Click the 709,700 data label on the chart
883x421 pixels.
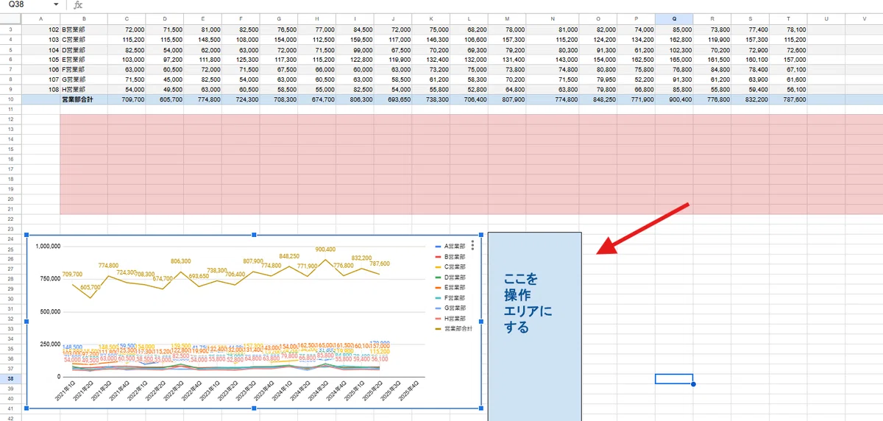point(74,275)
